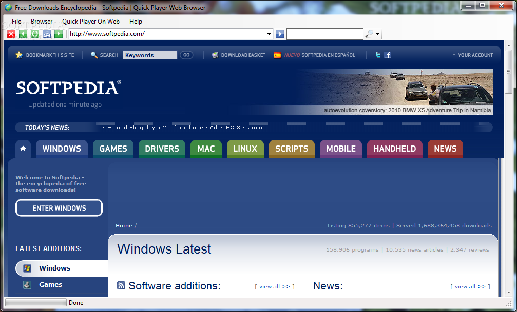Go forward using the green forward arrow

59,34
